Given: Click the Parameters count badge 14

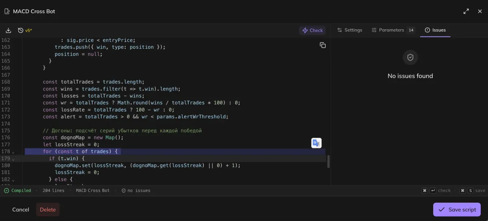Looking at the screenshot, I should (x=411, y=30).
